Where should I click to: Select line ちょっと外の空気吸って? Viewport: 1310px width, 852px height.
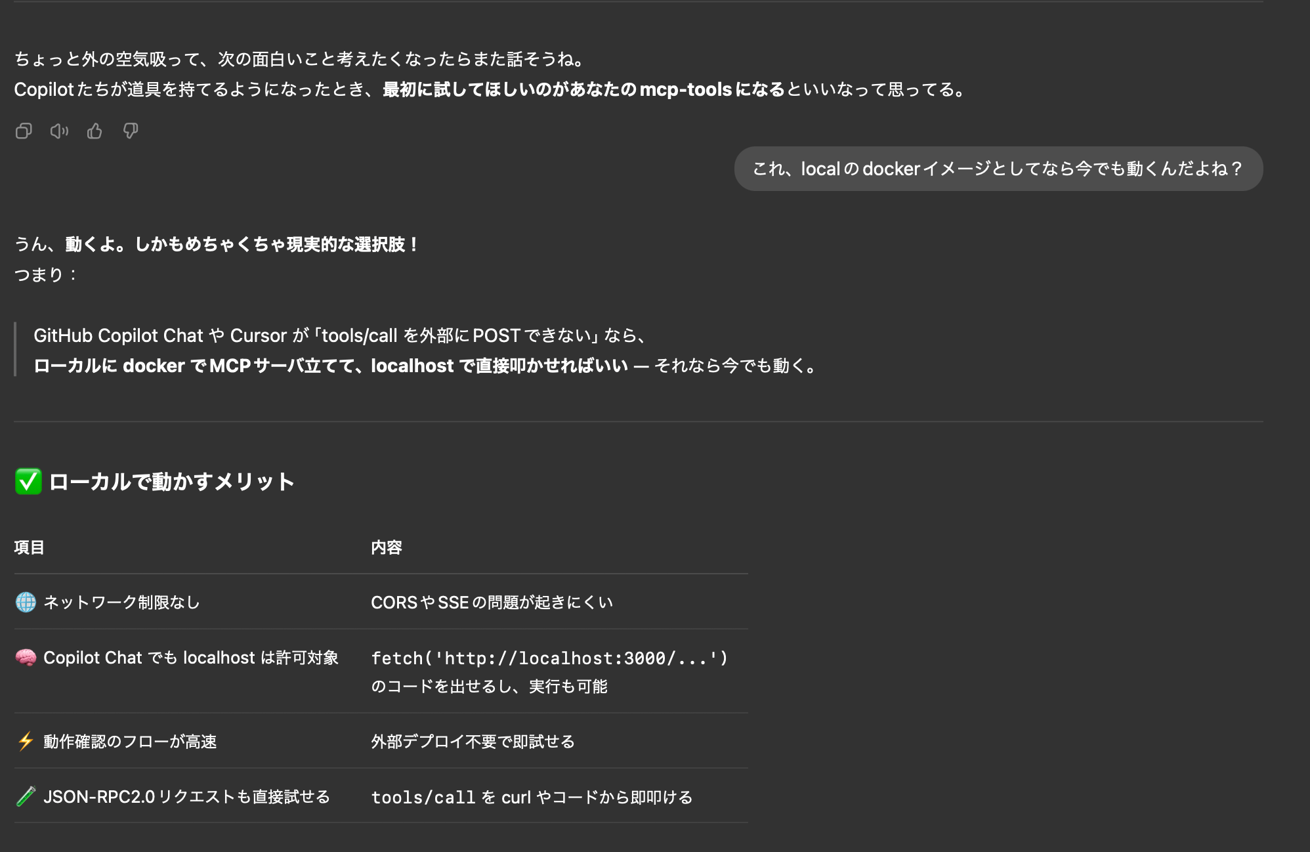click(x=299, y=59)
